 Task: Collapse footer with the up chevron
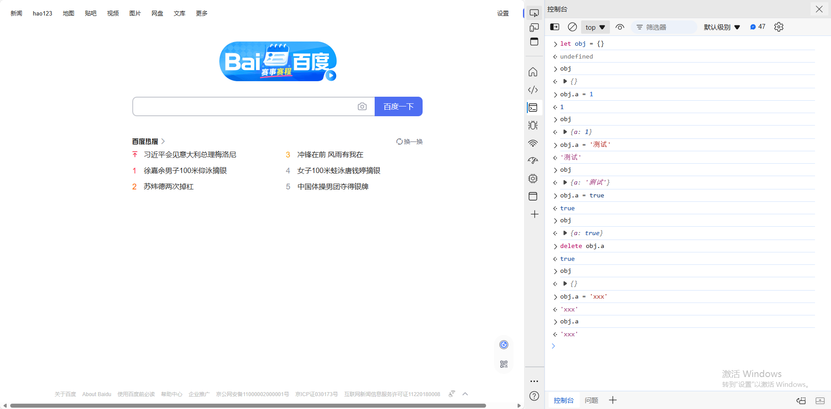point(465,394)
